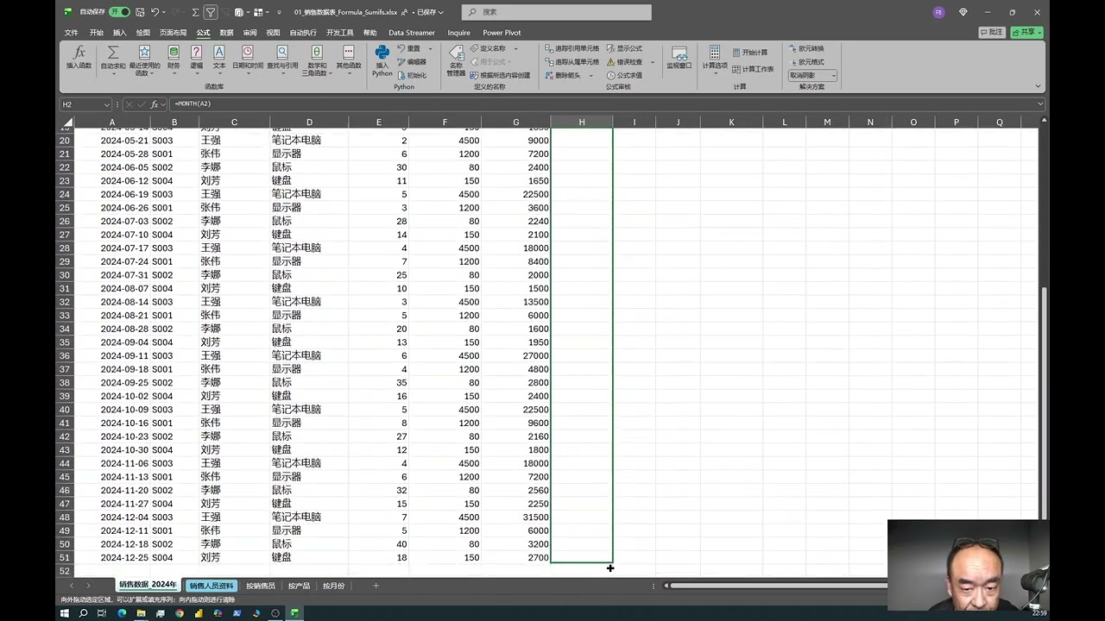Click the horizontal scrollbar thumb
The image size is (1105, 621).
tap(780, 586)
